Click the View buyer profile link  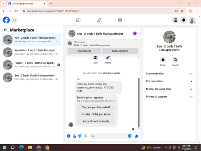point(112,73)
